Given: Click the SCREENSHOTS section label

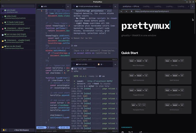Looking at the screenshot, I should tap(127, 127).
